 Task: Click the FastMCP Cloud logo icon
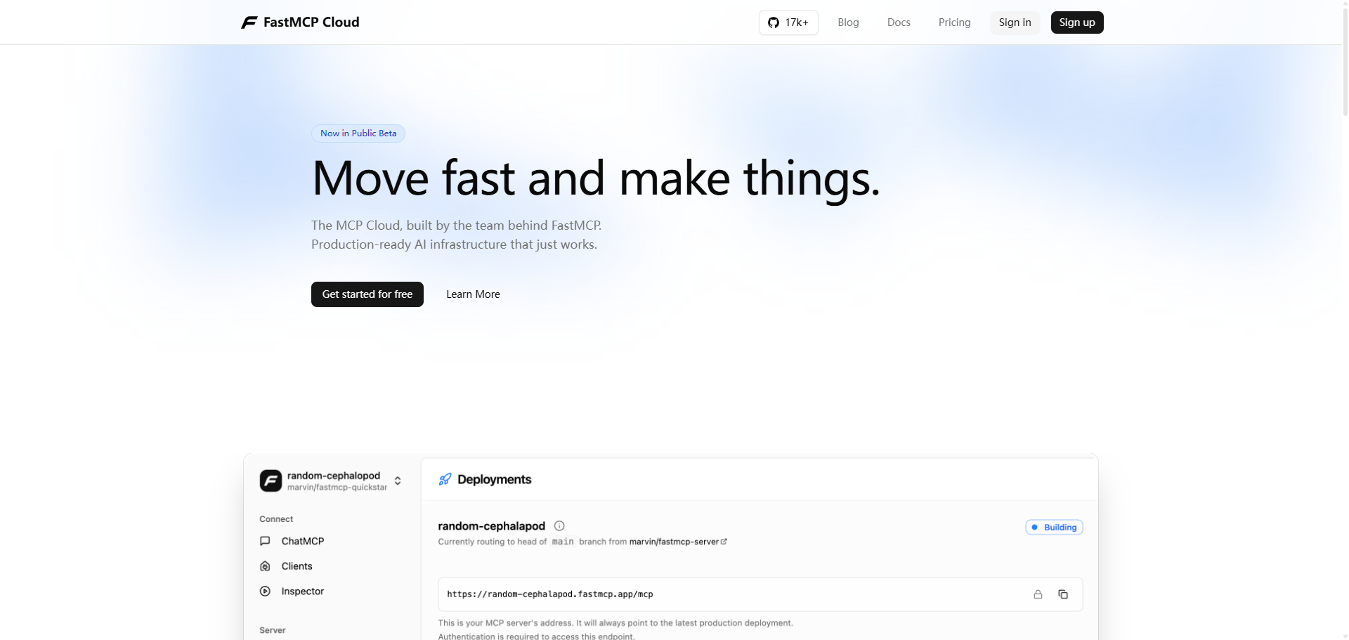point(249,22)
